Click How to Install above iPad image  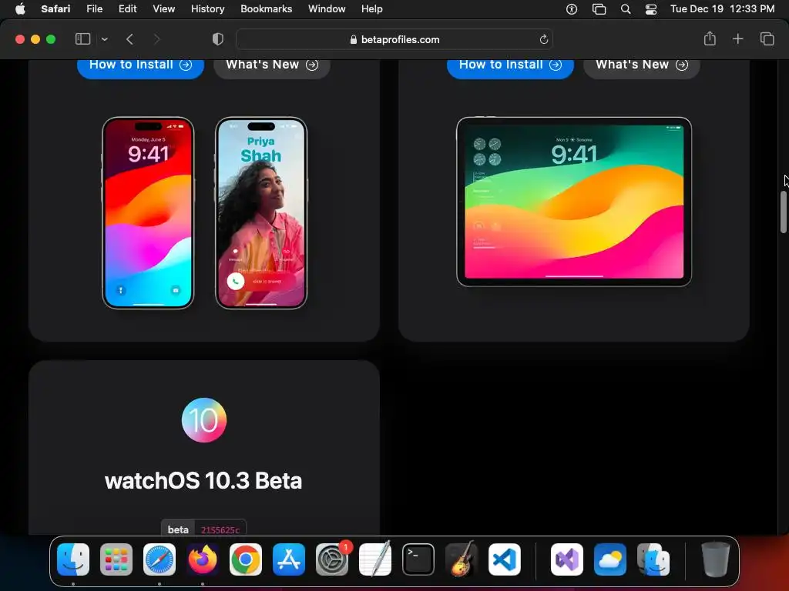click(510, 68)
